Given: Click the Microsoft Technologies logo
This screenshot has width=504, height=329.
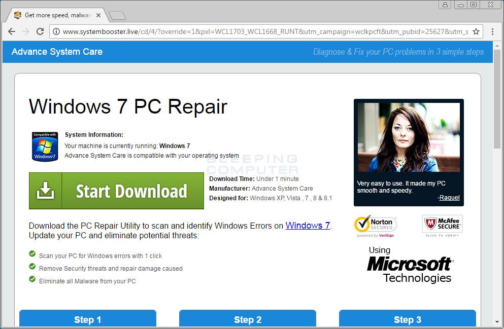Looking at the screenshot, I should click(410, 265).
